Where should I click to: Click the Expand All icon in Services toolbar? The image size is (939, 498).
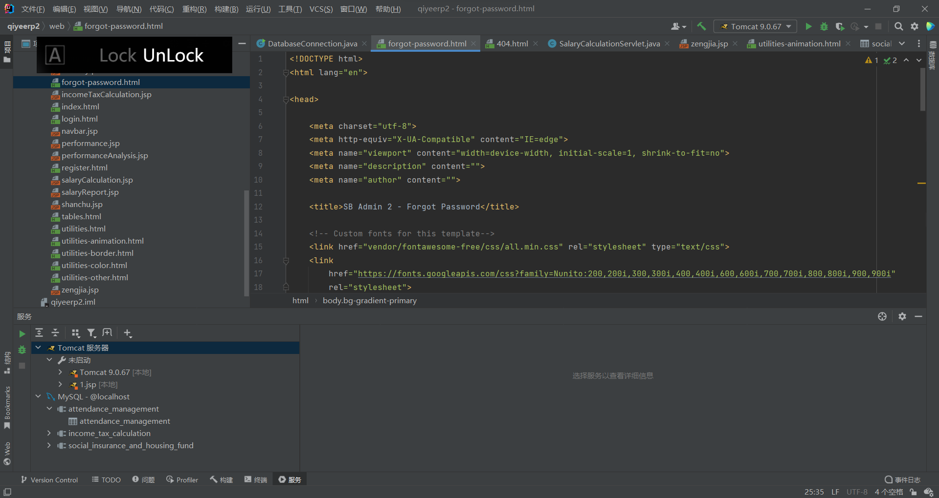(39, 333)
